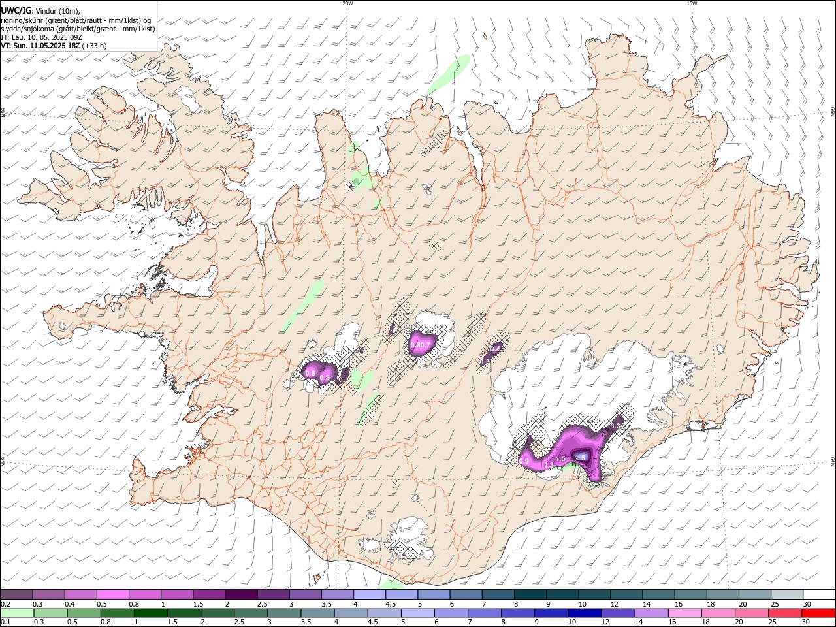Click the 15W longitude label

692,3
